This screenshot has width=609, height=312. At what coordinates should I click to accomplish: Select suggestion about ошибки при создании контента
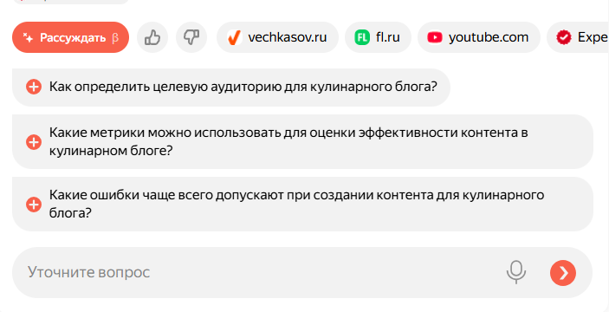click(303, 204)
